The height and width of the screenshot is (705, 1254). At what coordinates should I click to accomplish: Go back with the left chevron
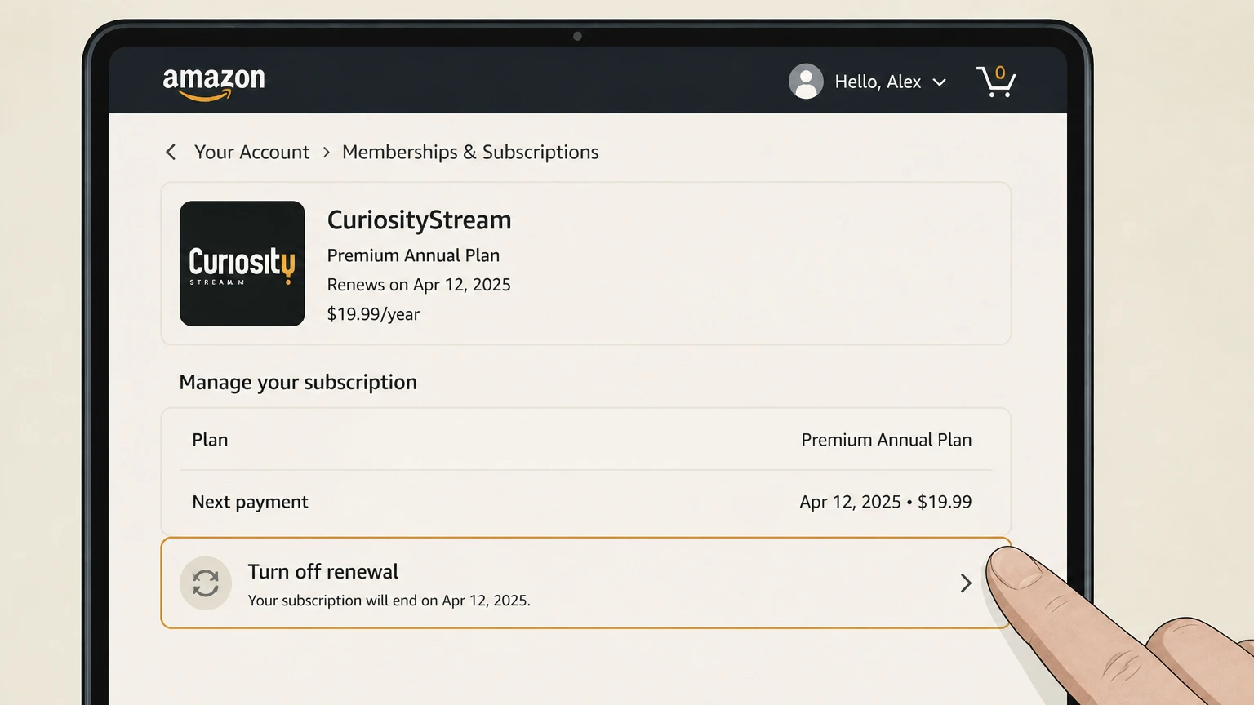pos(171,152)
